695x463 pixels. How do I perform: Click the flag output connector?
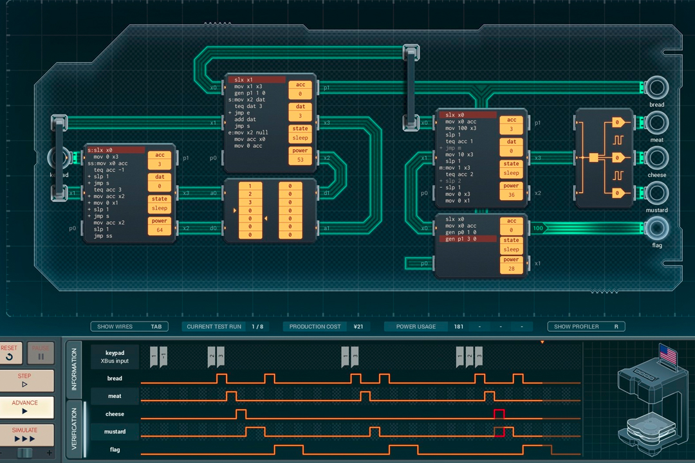(656, 228)
